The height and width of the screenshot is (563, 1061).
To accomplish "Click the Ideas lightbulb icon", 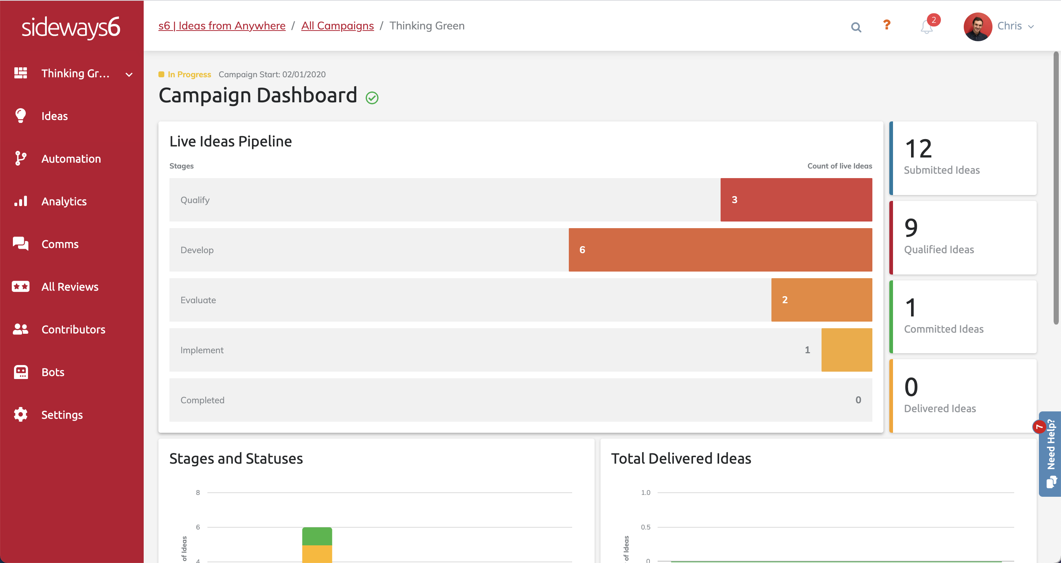I will click(x=21, y=116).
